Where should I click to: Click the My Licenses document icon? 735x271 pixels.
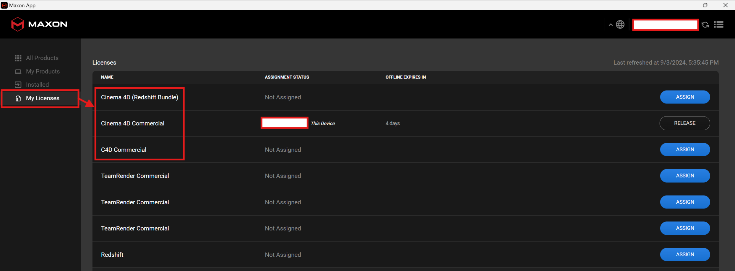[x=18, y=98]
